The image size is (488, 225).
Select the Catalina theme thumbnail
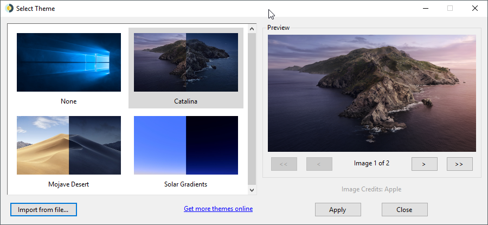[x=186, y=62]
